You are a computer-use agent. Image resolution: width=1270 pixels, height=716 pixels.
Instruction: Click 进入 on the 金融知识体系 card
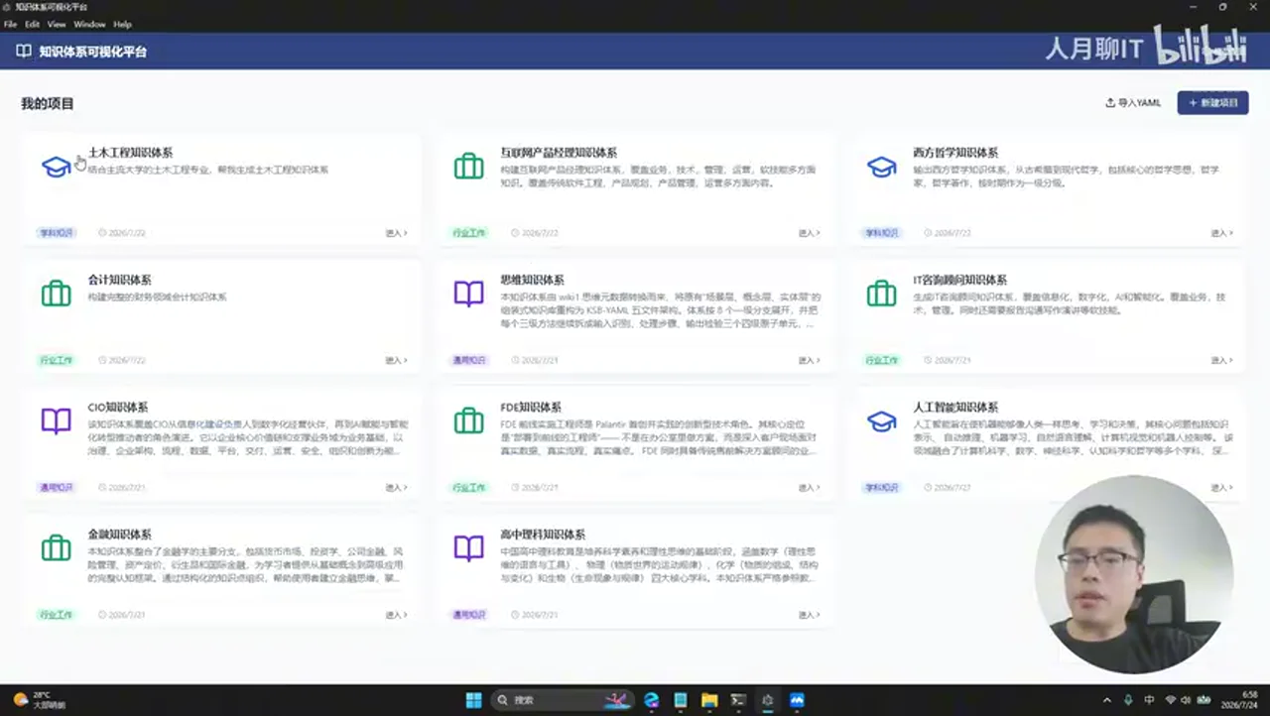(x=397, y=615)
